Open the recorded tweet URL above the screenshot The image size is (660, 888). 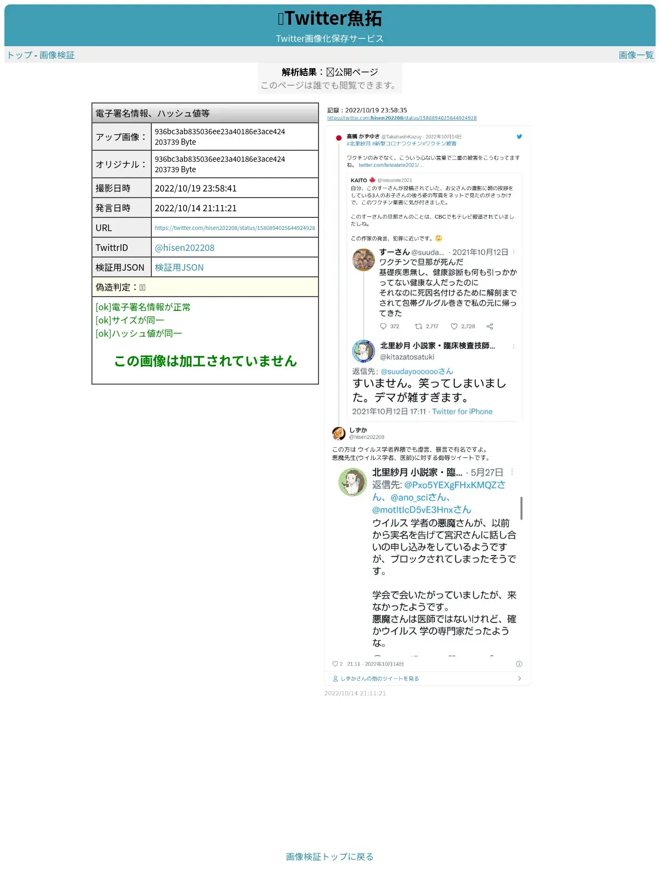pyautogui.click(x=402, y=118)
